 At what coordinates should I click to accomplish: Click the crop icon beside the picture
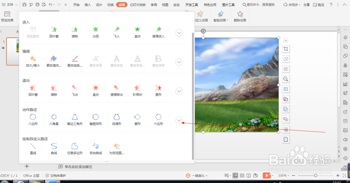286,49
